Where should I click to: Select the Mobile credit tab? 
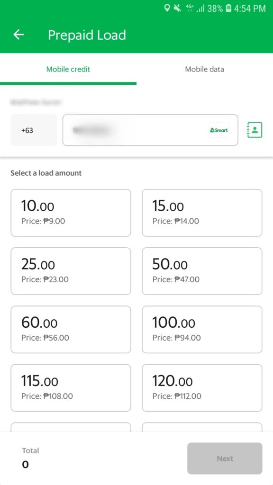point(68,69)
